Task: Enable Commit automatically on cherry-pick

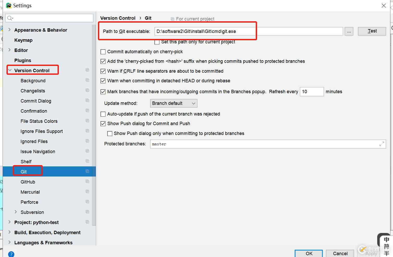Action: coord(103,52)
